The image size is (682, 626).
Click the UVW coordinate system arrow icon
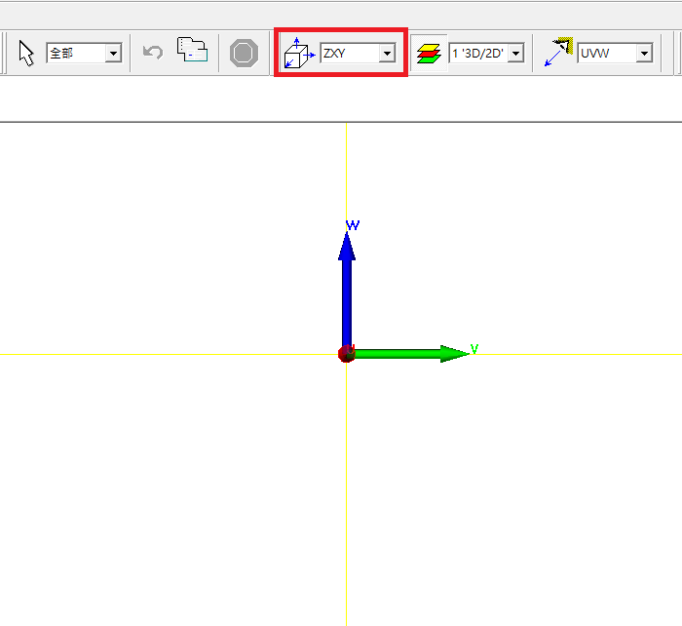558,53
